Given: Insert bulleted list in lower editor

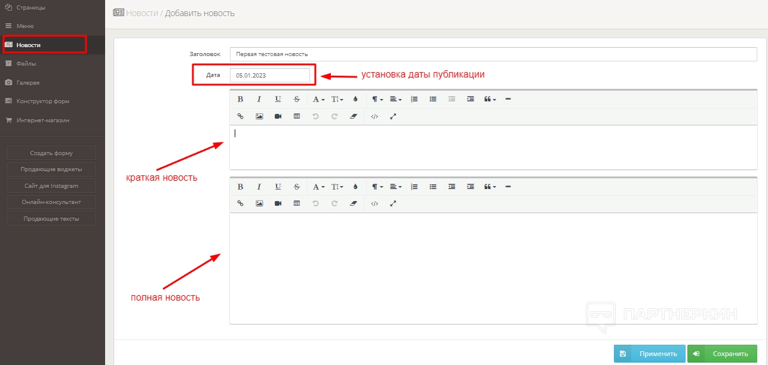Looking at the screenshot, I should [x=433, y=187].
